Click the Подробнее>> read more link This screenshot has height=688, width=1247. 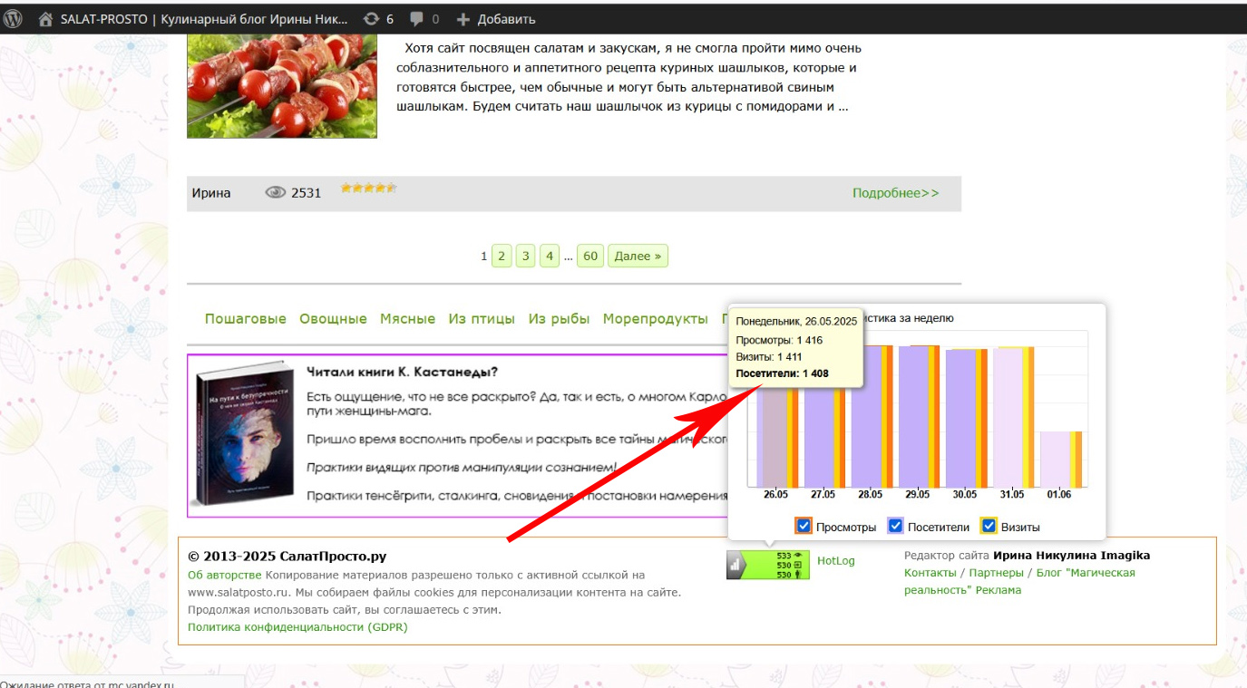895,193
